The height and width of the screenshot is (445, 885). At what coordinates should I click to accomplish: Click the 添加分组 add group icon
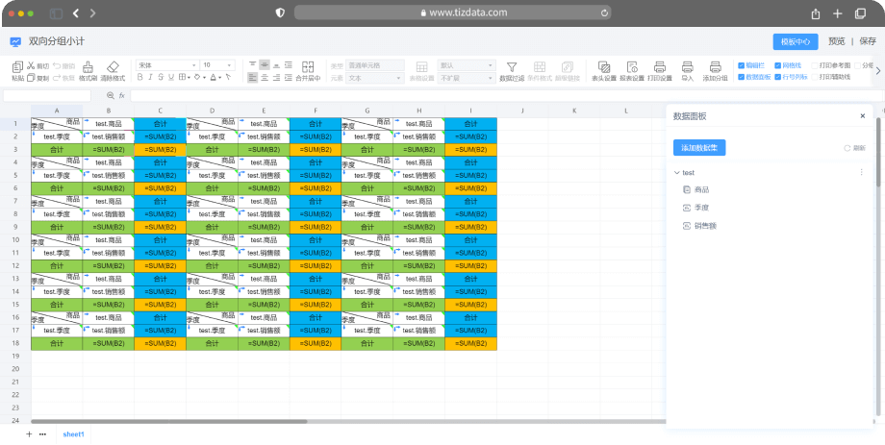point(715,70)
